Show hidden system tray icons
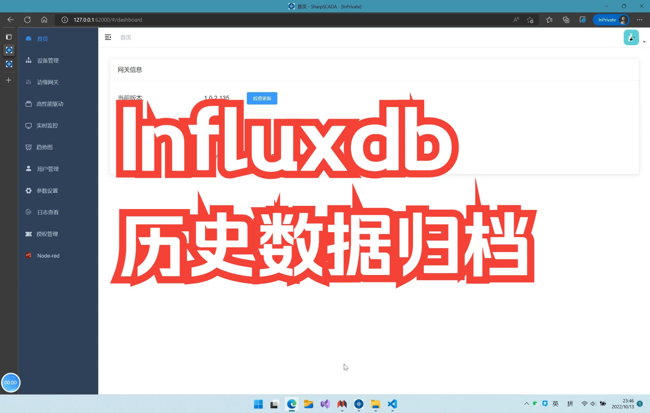 pyautogui.click(x=527, y=404)
